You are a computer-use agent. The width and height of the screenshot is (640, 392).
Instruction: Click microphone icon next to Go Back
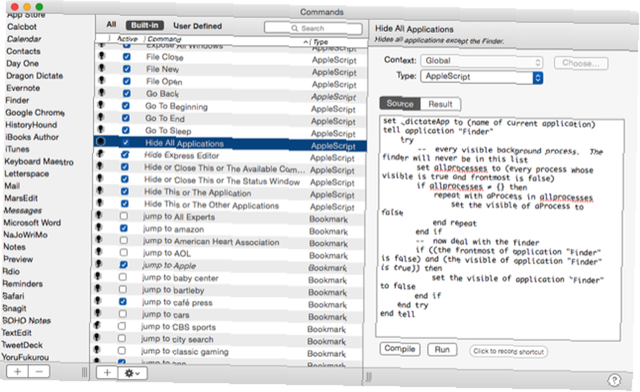coord(102,93)
